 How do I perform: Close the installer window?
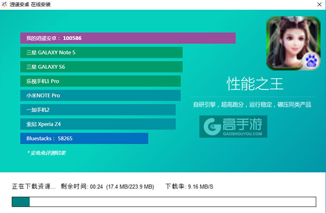(319, 4)
